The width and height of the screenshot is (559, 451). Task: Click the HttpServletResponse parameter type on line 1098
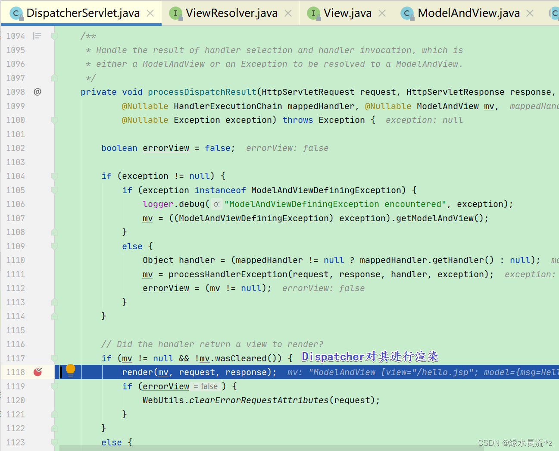456,92
